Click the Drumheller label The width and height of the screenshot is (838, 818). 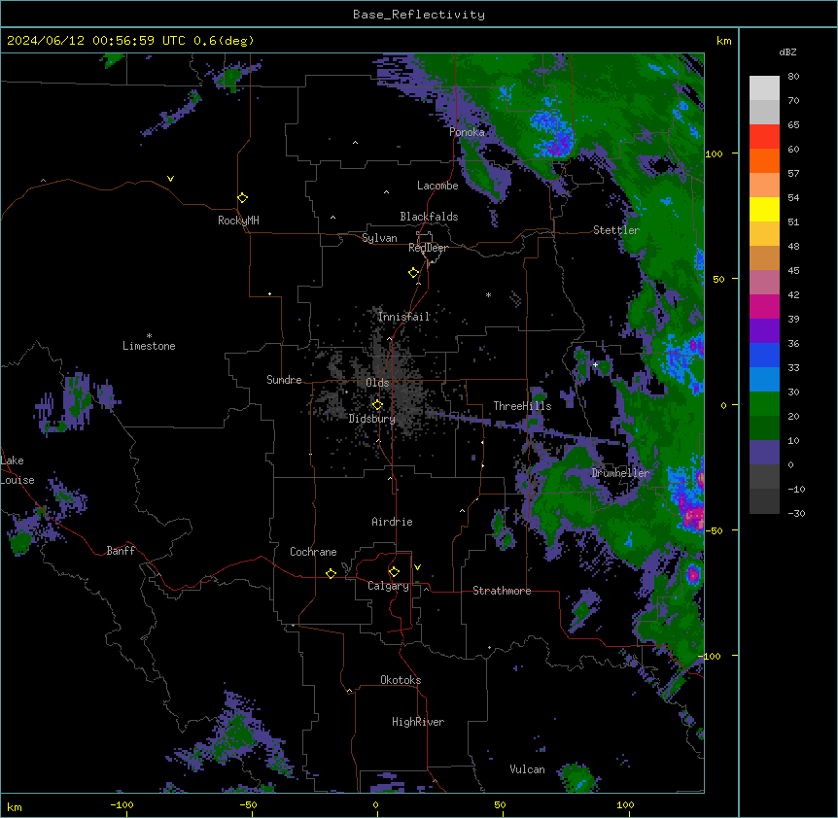(620, 473)
